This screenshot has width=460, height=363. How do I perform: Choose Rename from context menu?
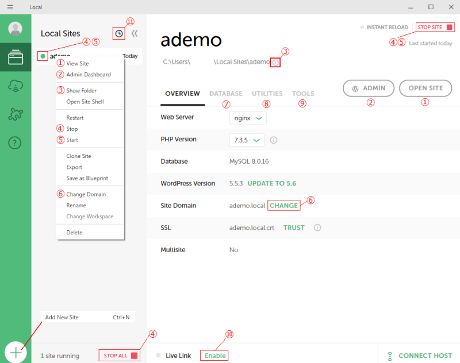coord(90,206)
